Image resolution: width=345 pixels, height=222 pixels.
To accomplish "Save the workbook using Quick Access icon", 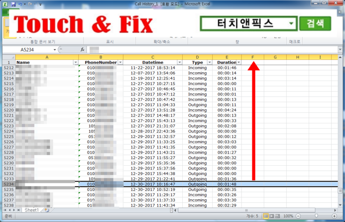I will click(x=13, y=4).
